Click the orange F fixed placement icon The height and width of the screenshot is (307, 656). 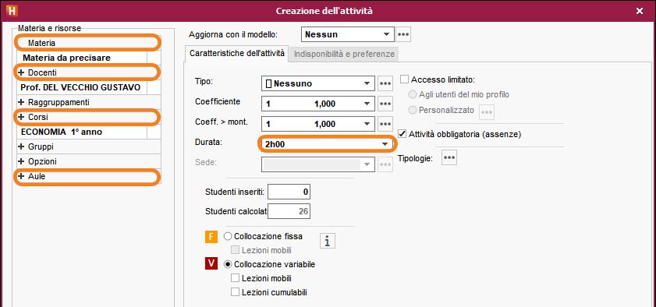(x=211, y=237)
